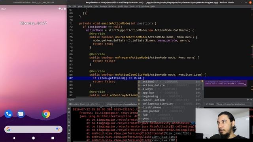Tap the Monday, Jul 22 date widget
The image size is (253, 142).
tap(34, 23)
